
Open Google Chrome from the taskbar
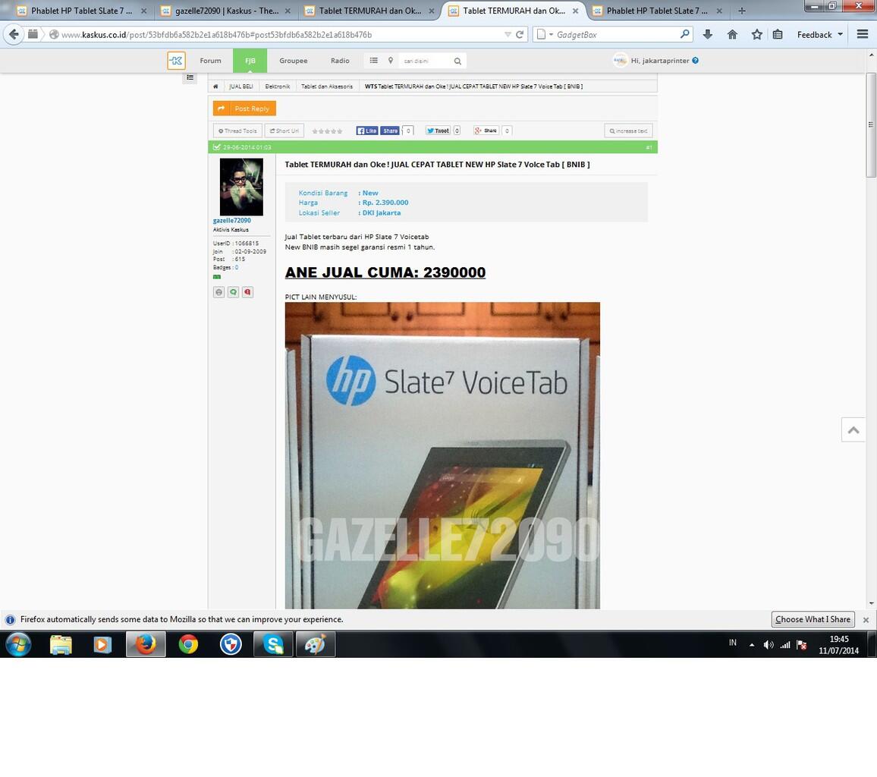(188, 644)
